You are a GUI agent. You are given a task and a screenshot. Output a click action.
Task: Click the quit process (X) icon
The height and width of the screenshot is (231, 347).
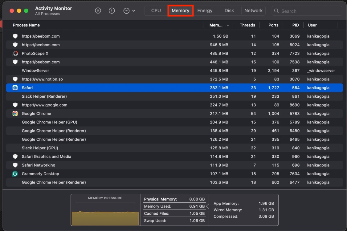(98, 10)
